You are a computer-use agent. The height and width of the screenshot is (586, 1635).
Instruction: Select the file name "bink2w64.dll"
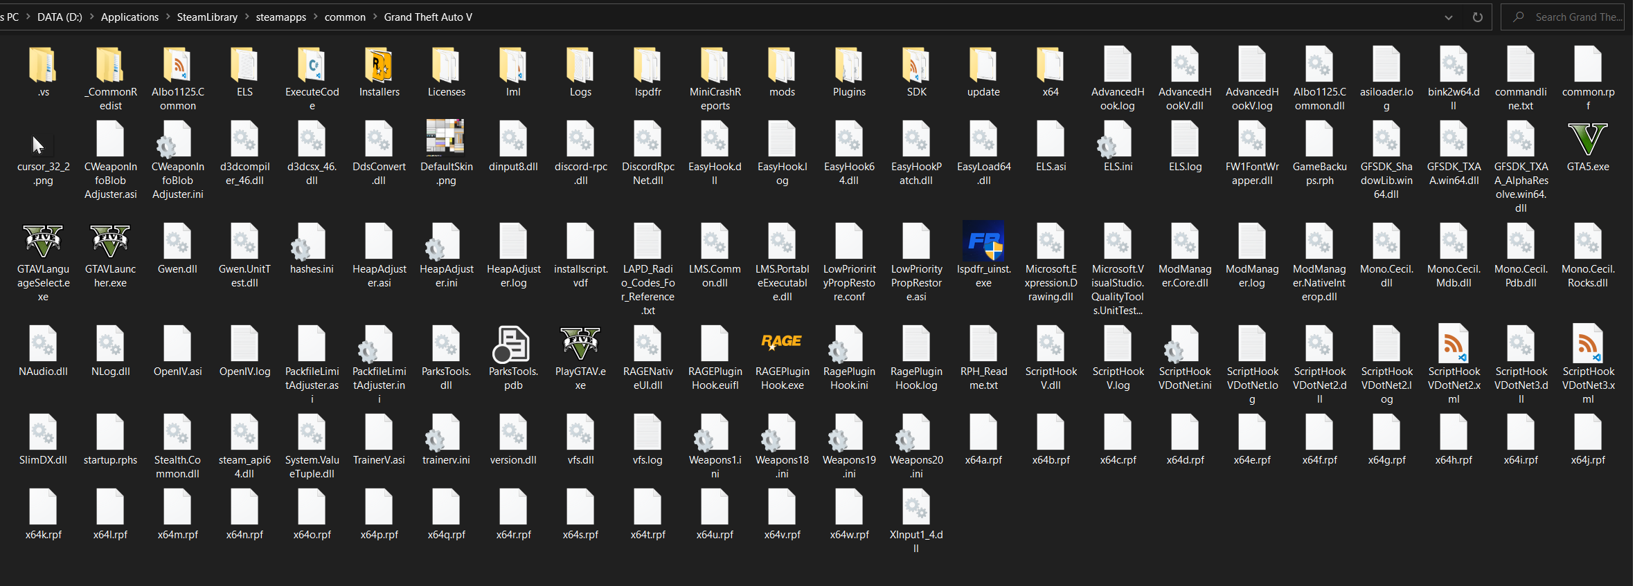(1454, 98)
